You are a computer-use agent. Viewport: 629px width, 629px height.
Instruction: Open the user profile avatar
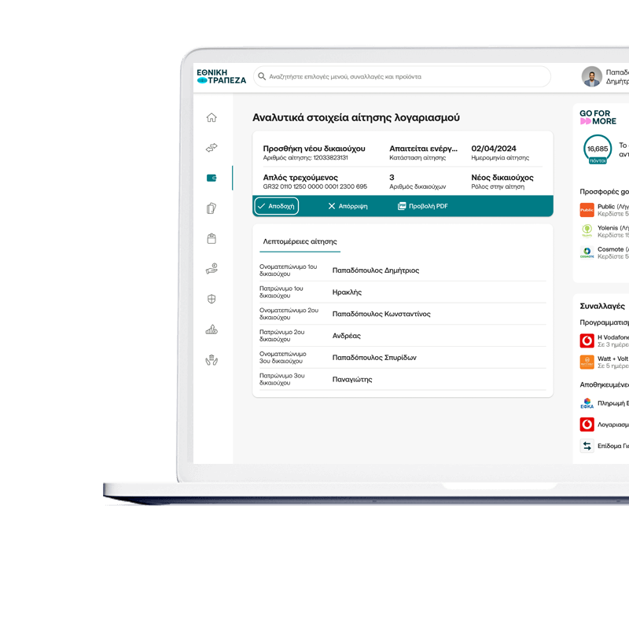coord(591,77)
